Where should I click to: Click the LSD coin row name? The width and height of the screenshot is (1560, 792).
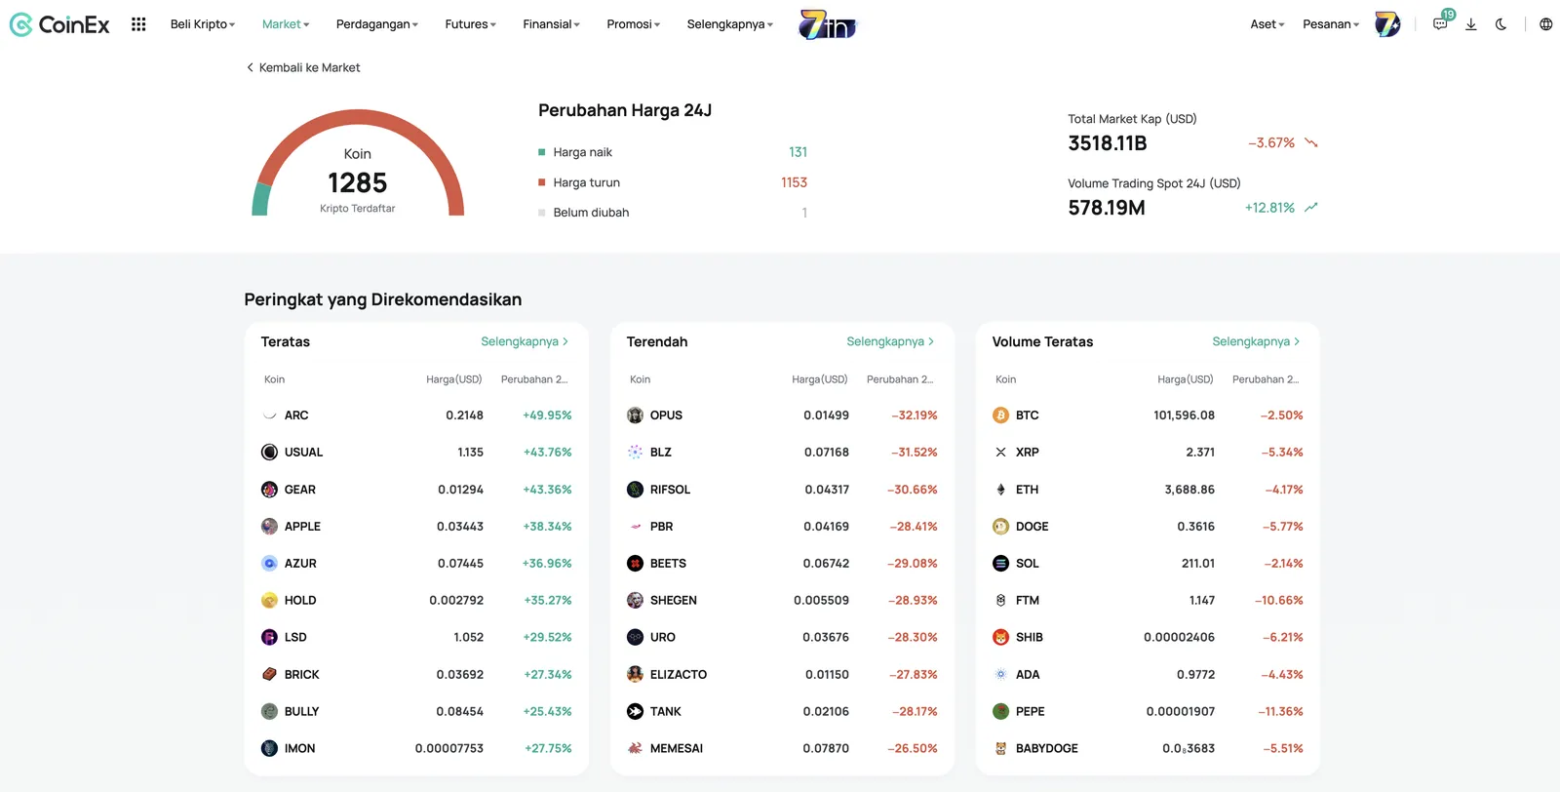pos(295,638)
